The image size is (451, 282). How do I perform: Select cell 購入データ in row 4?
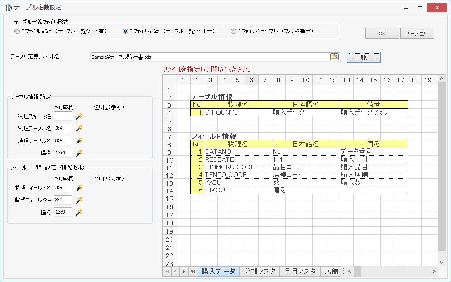306,112
